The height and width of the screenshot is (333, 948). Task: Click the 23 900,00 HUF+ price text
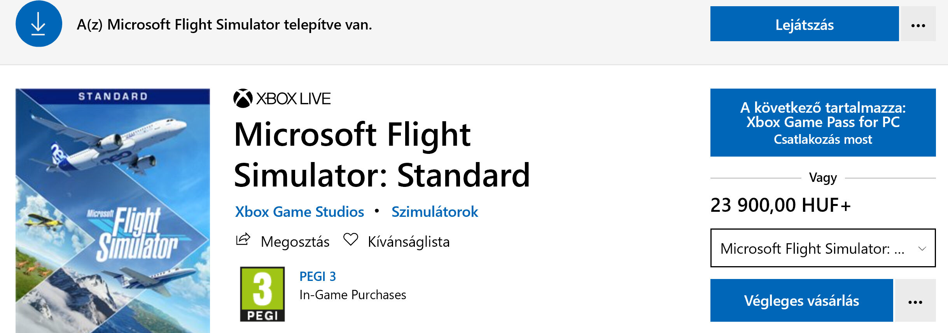pos(780,205)
